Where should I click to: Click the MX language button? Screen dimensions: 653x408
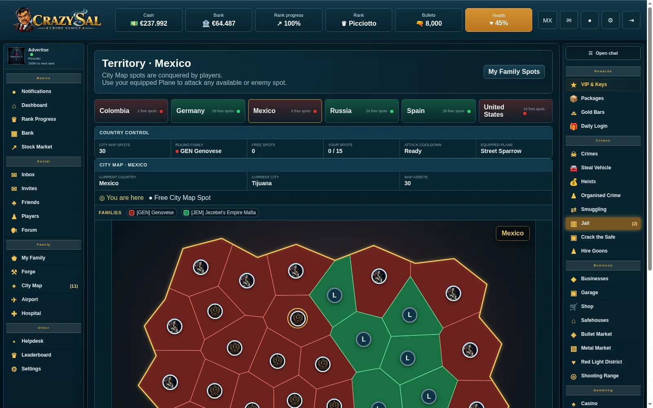point(548,20)
